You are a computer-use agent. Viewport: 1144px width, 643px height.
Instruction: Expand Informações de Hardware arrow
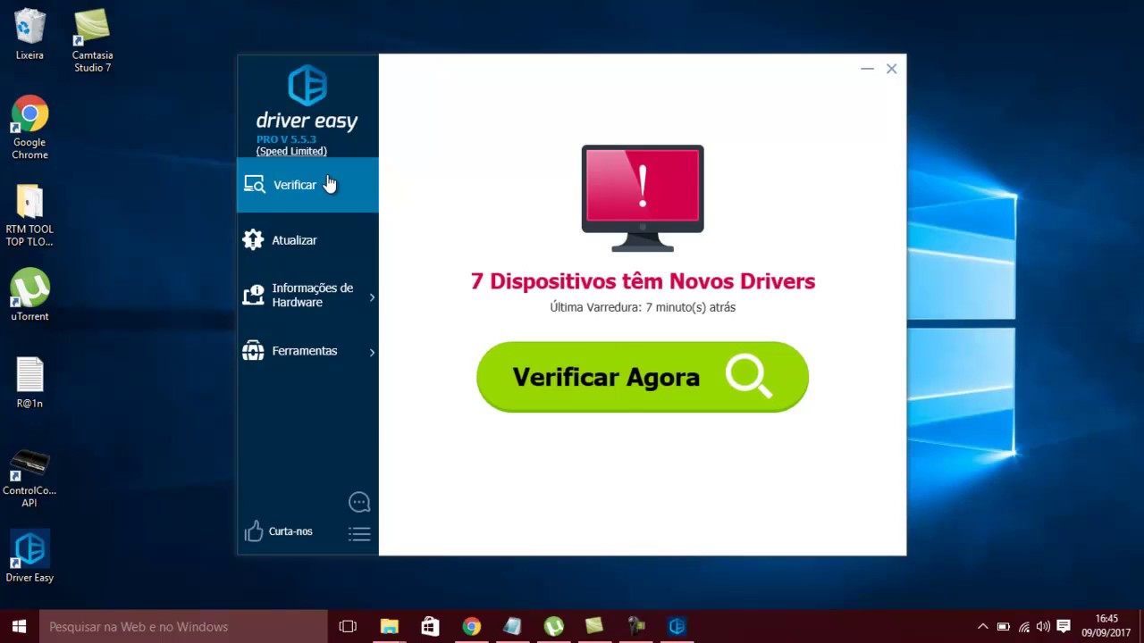tap(372, 296)
